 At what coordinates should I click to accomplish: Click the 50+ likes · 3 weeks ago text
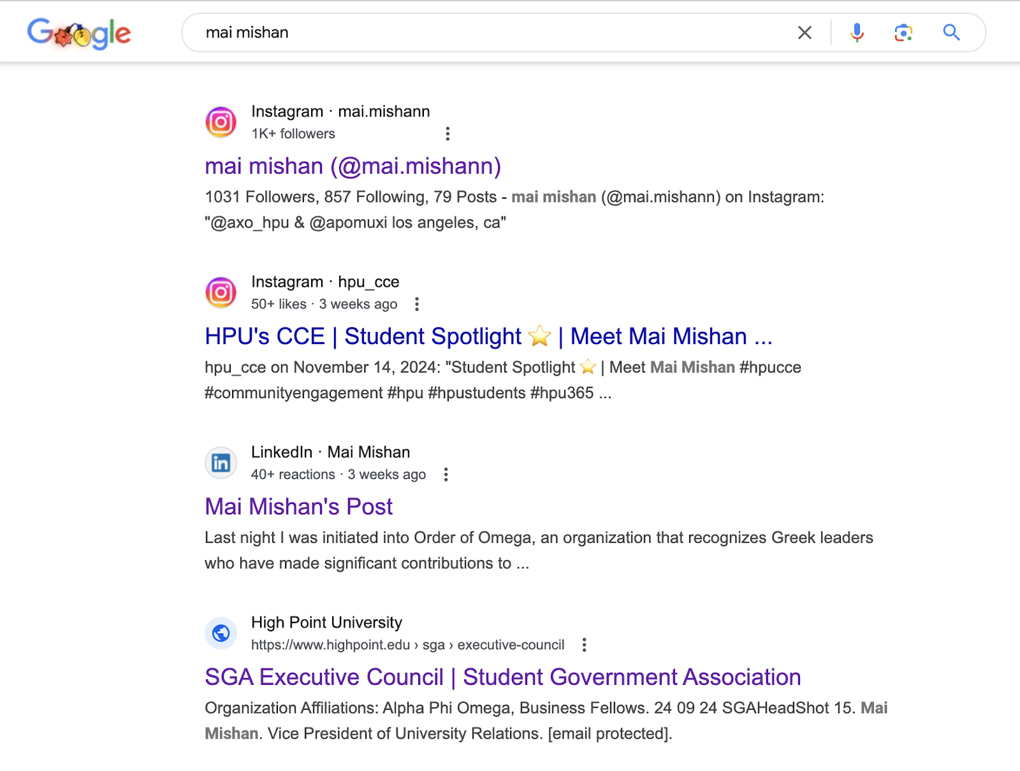pyautogui.click(x=324, y=304)
